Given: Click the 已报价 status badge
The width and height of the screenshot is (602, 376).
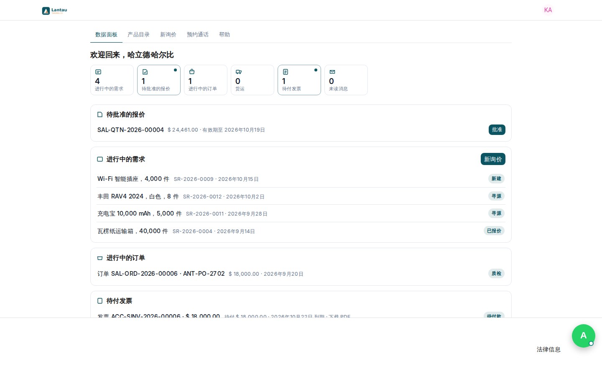Looking at the screenshot, I should (x=494, y=231).
